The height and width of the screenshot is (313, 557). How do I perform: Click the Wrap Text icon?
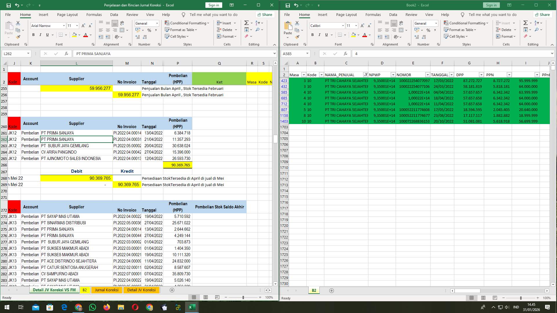click(x=122, y=23)
